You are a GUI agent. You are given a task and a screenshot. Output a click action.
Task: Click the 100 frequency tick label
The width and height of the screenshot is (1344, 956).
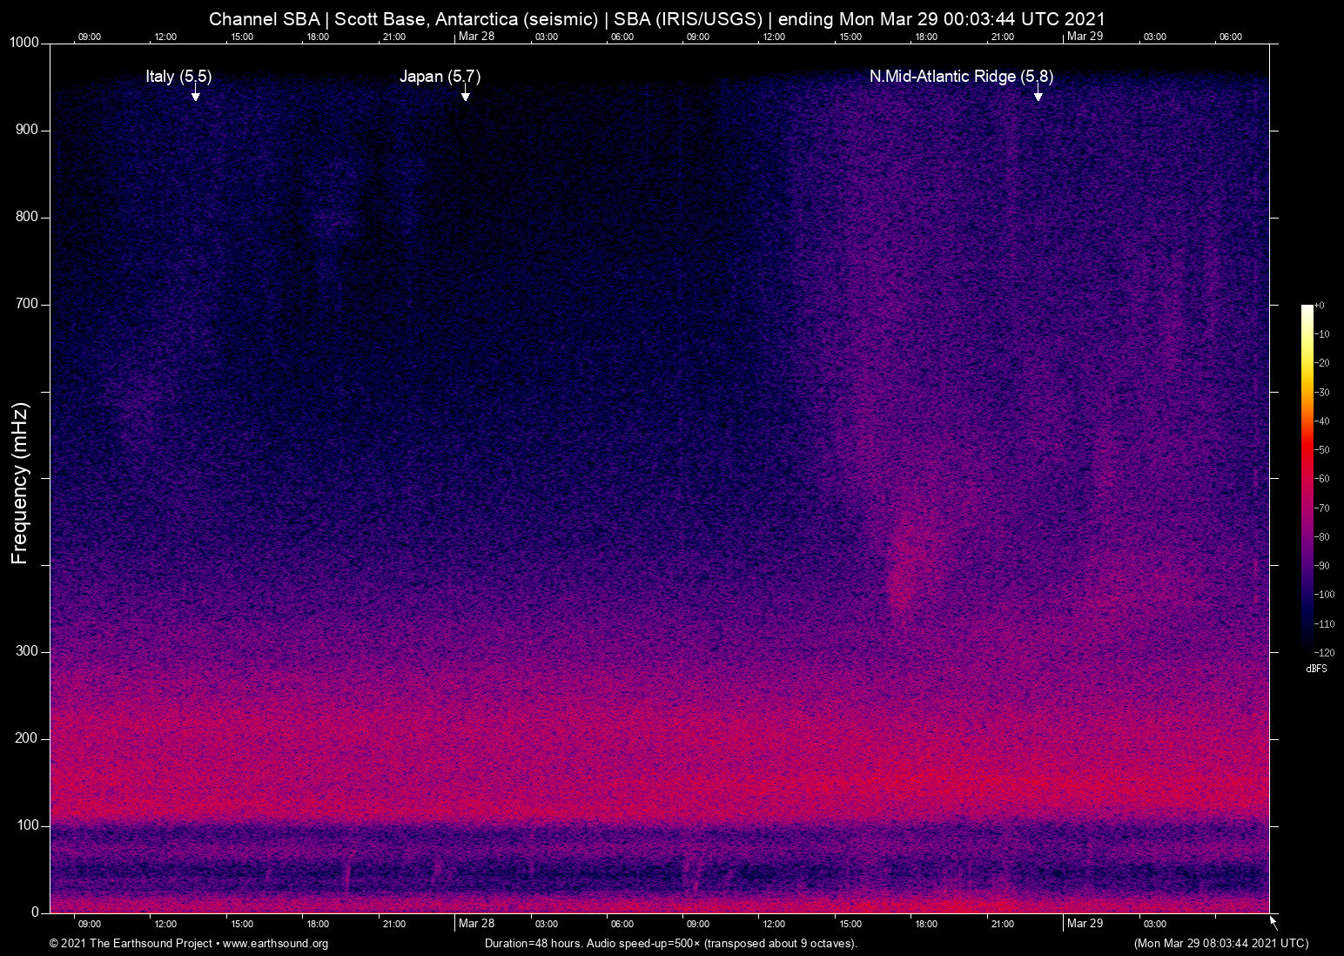tap(27, 825)
